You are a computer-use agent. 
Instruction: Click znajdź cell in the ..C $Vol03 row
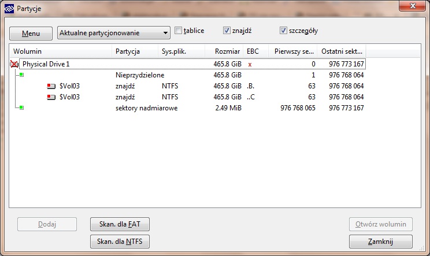coord(125,97)
